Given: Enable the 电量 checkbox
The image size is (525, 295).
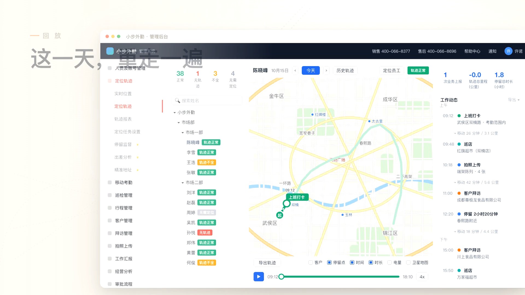Looking at the screenshot, I should (390, 262).
